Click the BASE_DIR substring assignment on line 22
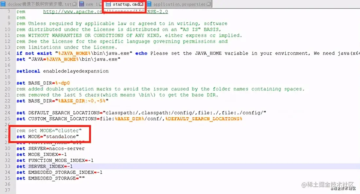 62,101
